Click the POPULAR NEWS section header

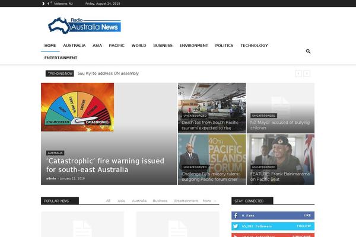pyautogui.click(x=60, y=201)
